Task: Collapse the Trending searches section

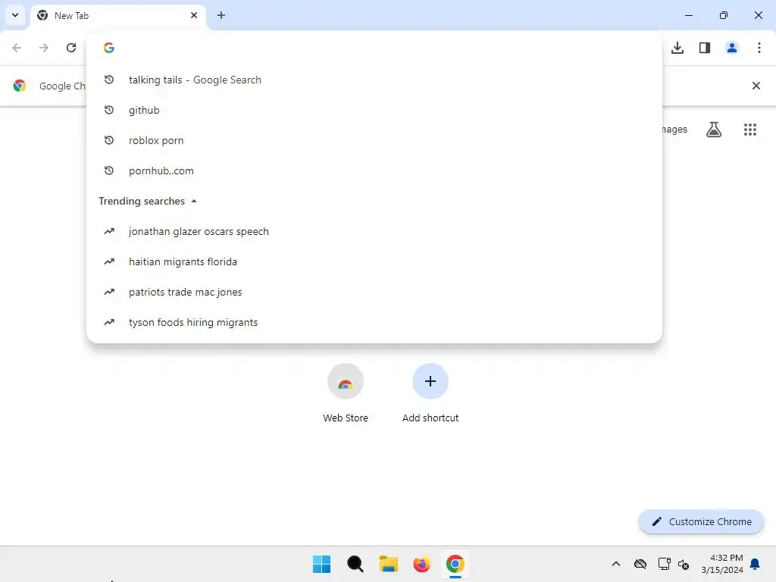Action: coord(194,201)
